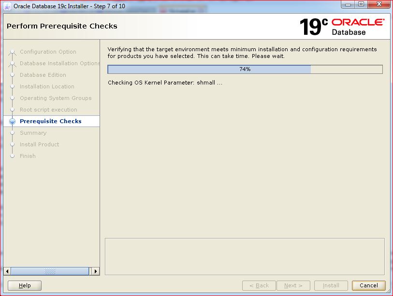The image size is (393, 296).
Task: Click the empty details text area
Action: pyautogui.click(x=245, y=257)
